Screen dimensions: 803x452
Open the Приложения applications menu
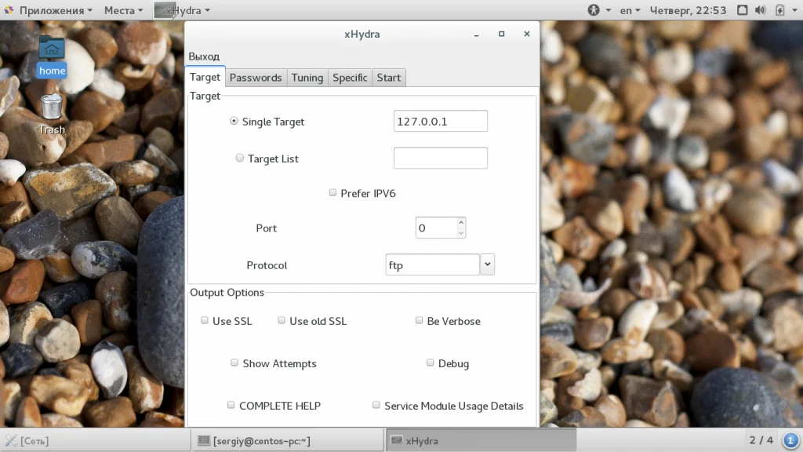[x=49, y=10]
